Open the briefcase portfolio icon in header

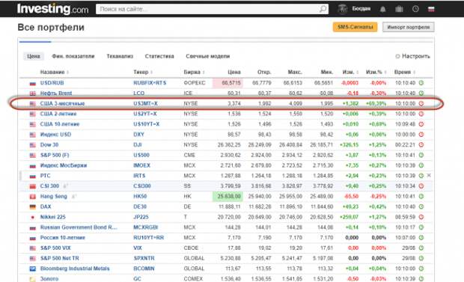399,9
